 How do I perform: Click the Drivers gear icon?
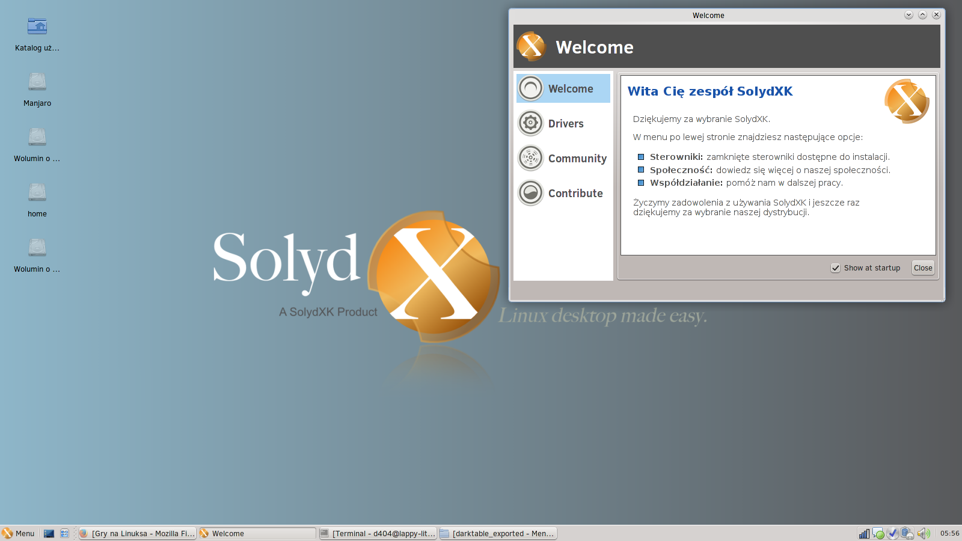click(x=531, y=123)
